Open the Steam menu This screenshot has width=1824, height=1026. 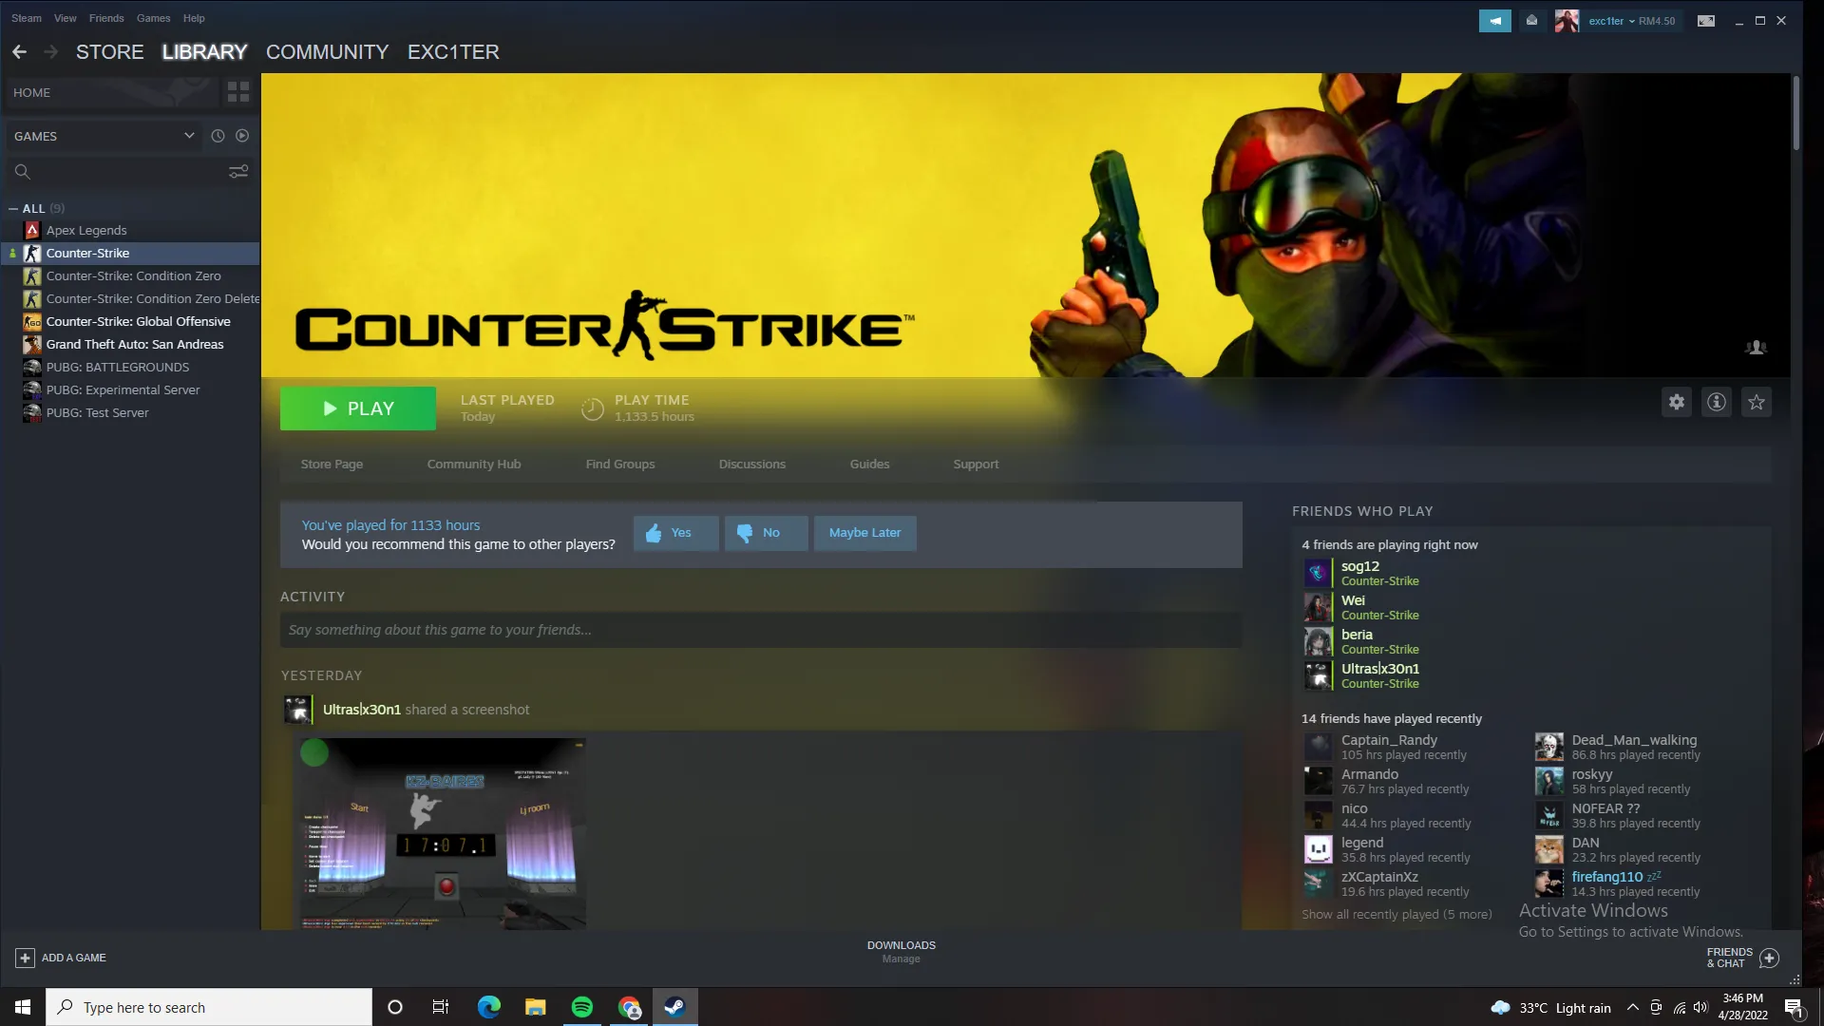pos(27,18)
